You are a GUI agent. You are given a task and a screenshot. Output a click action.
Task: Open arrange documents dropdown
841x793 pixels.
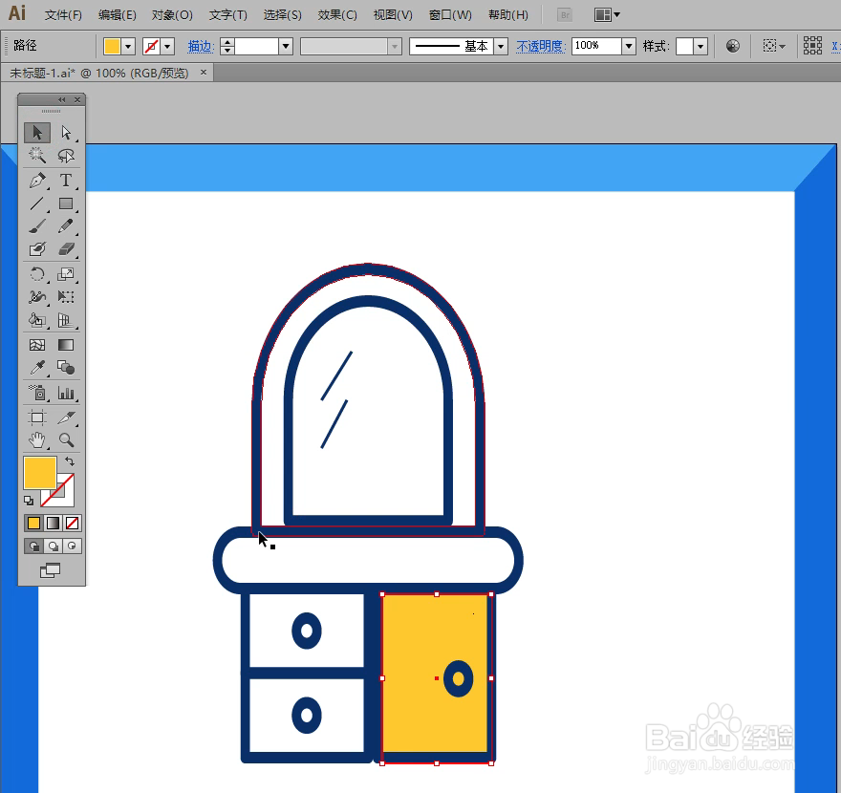tap(607, 15)
